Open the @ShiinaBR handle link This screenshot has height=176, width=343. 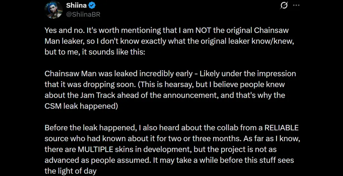point(83,14)
